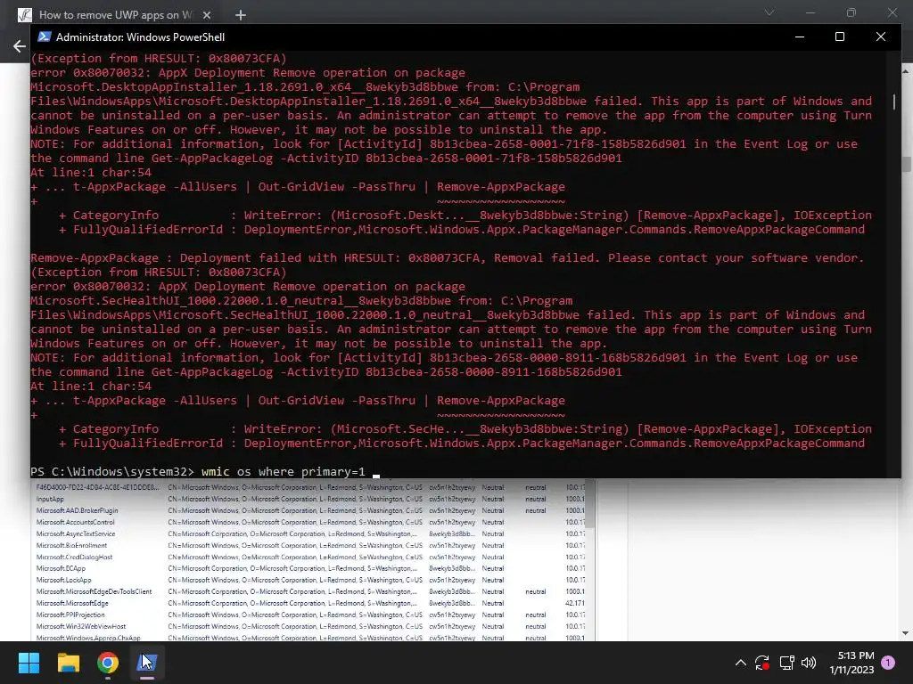Select the 'How to remove UWP apps' tab
The height and width of the screenshot is (684, 913).
pyautogui.click(x=115, y=15)
